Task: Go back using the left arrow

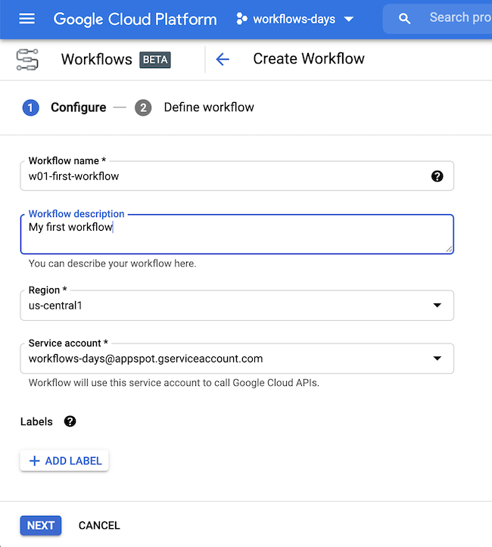Action: (223, 59)
